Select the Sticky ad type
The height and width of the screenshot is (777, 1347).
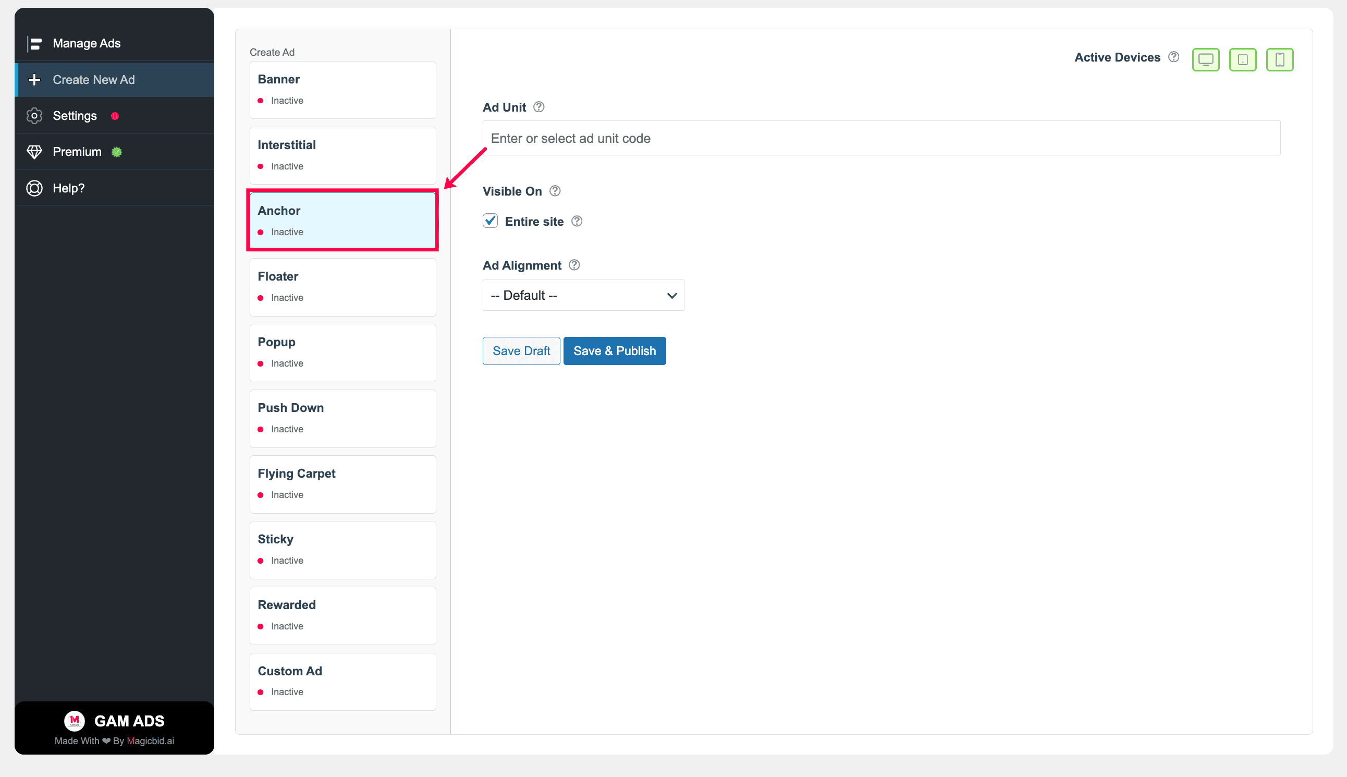tap(342, 550)
